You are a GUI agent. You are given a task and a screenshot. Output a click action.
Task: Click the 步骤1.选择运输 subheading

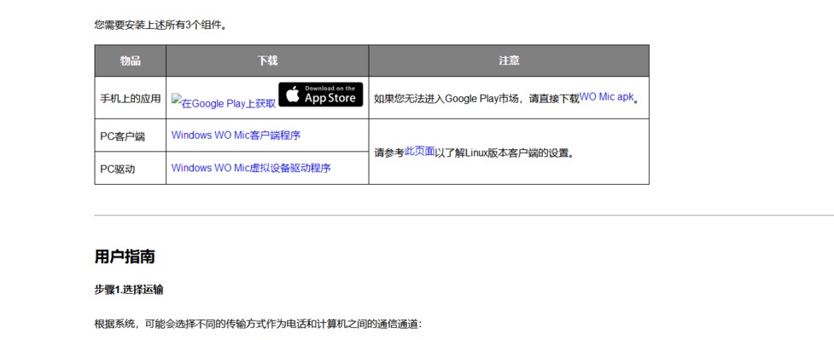tap(129, 290)
